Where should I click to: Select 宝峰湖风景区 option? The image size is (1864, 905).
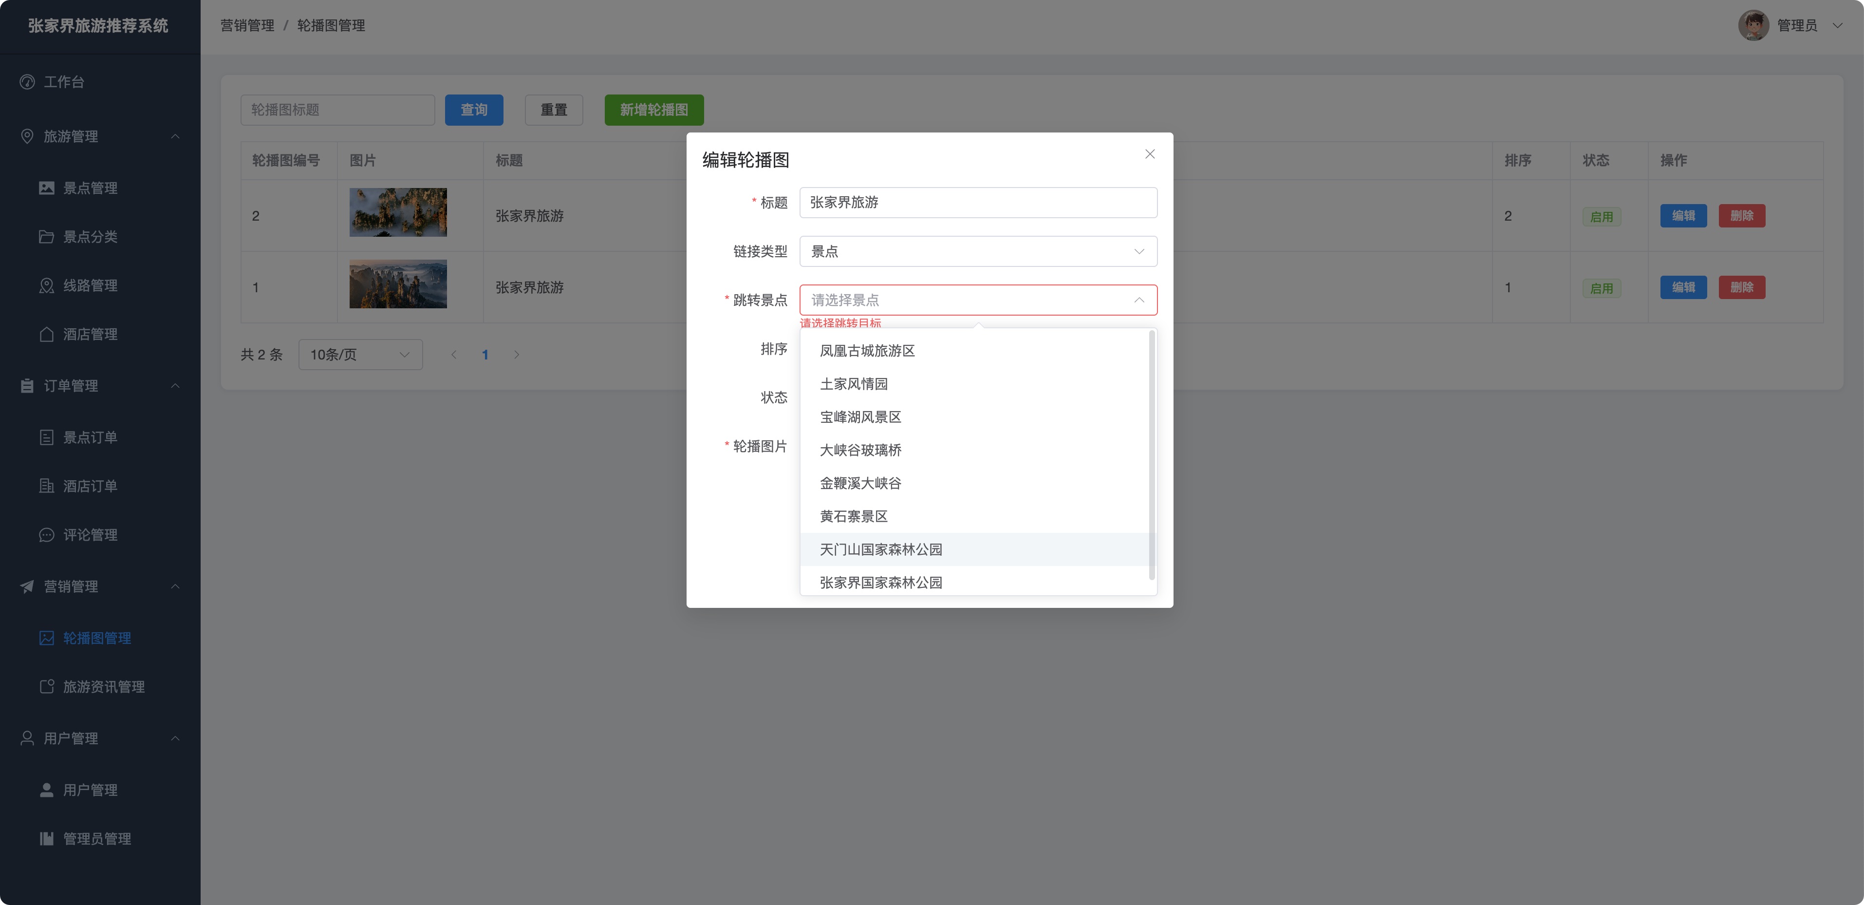(x=974, y=417)
